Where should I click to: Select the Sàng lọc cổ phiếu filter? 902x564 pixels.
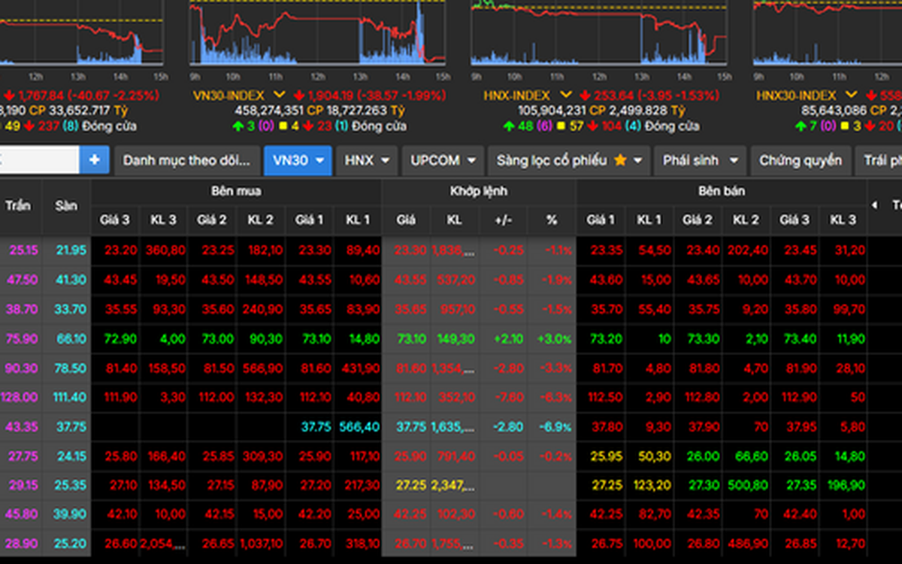coord(552,160)
